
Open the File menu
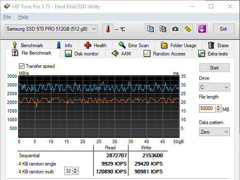point(7,17)
